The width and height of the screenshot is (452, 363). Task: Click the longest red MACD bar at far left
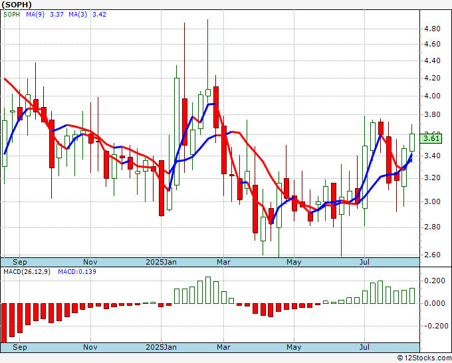[4, 323]
